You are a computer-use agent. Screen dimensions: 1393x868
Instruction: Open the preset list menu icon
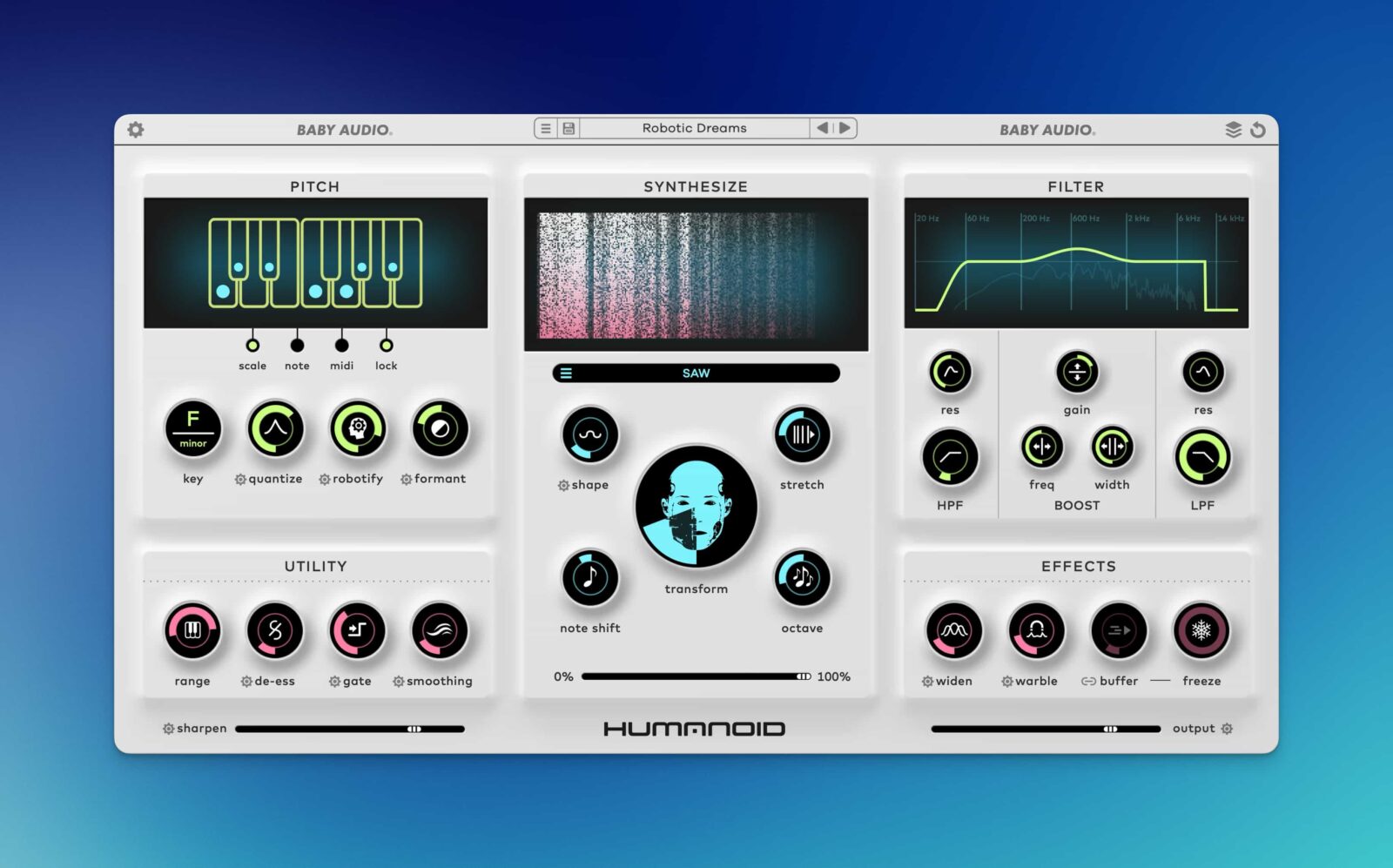[x=546, y=129]
